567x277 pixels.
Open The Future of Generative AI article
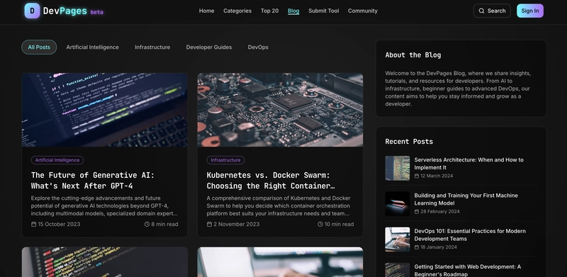[93, 180]
